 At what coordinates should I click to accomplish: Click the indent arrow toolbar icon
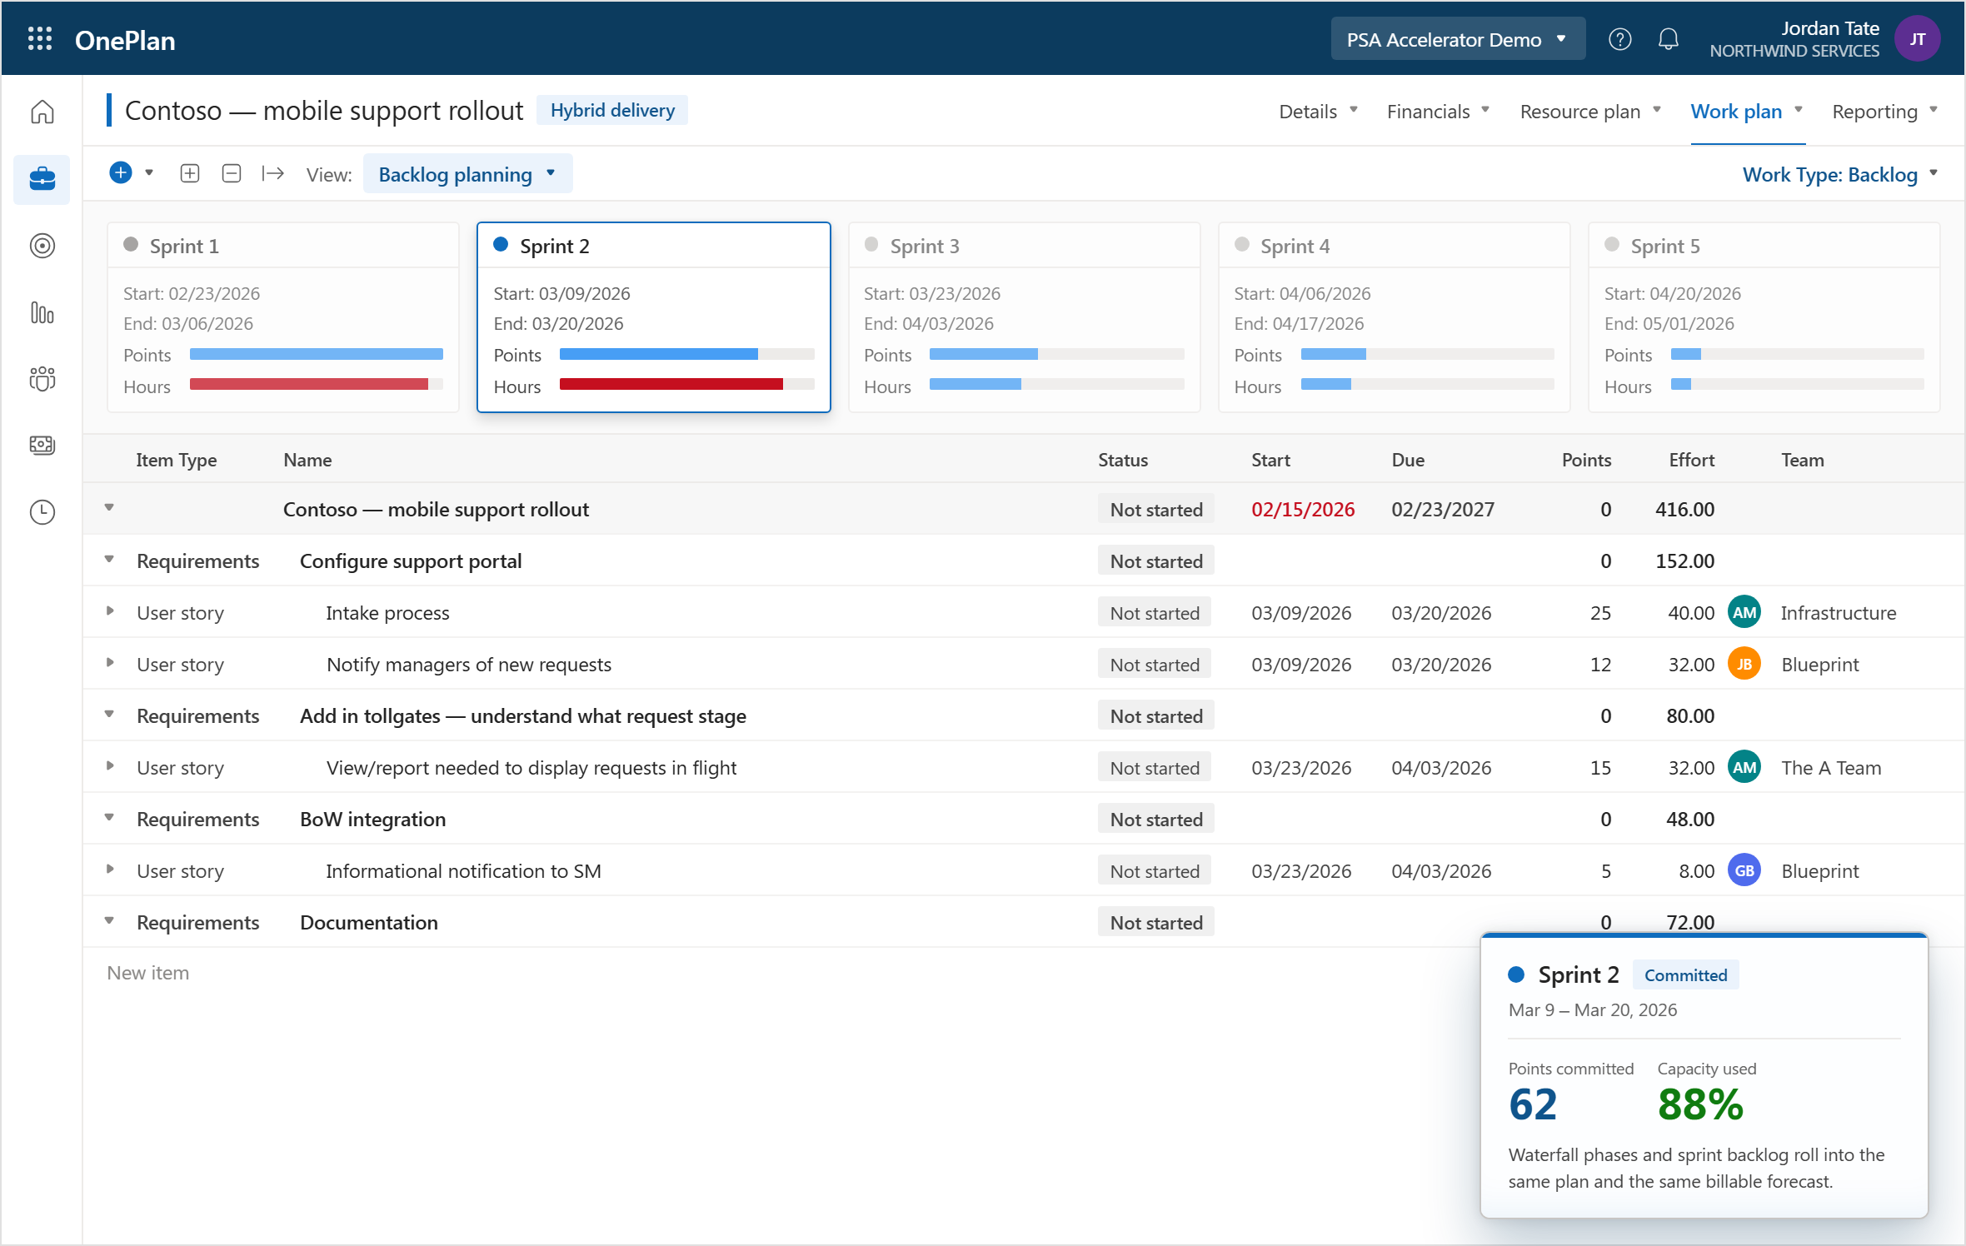pos(272,173)
